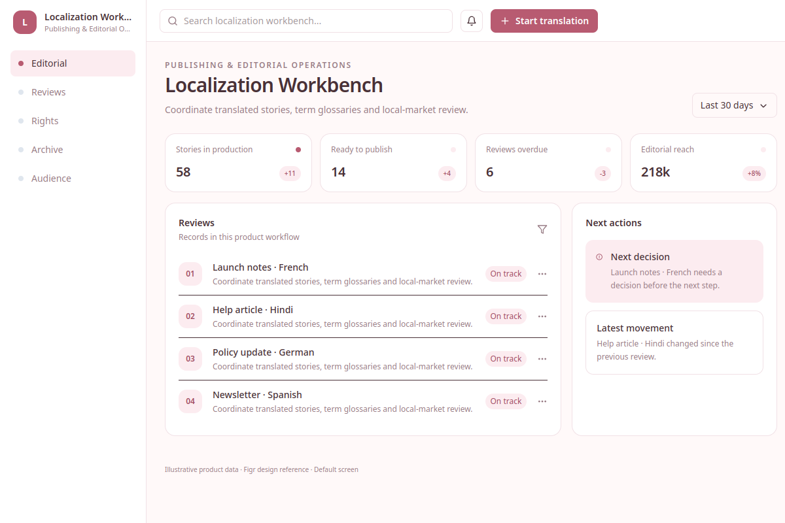Viewport: 785px width, 523px height.
Task: Click the notifications bell icon
Action: pyautogui.click(x=472, y=21)
